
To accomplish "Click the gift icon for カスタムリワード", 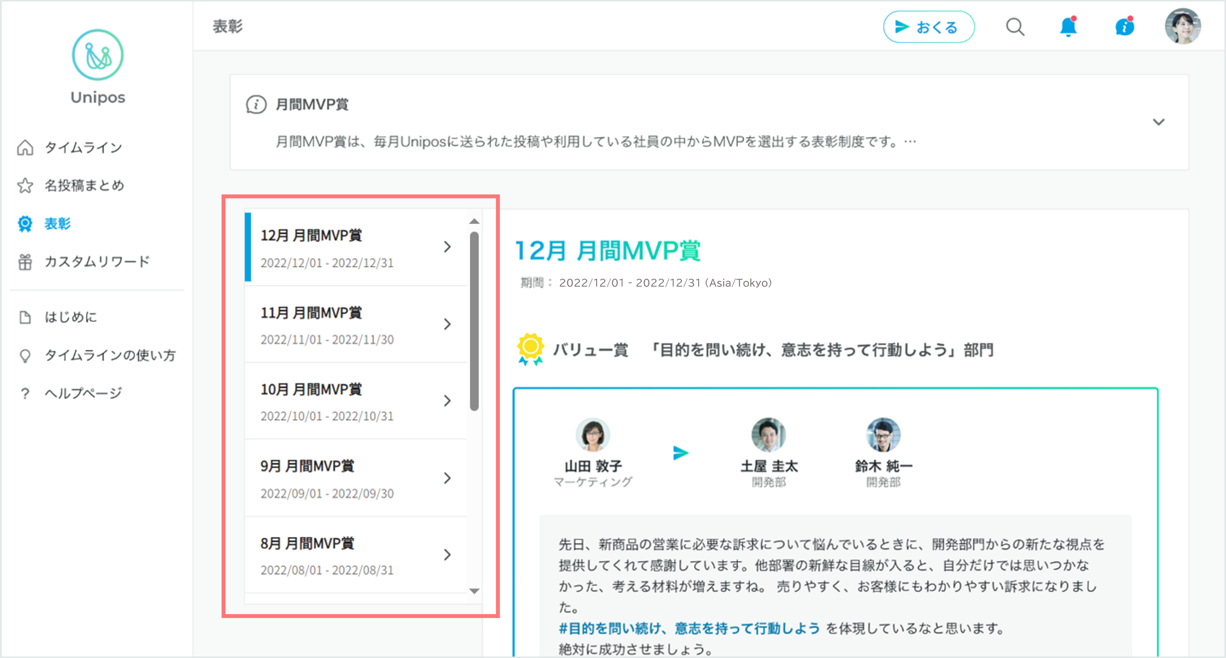I will (x=25, y=262).
